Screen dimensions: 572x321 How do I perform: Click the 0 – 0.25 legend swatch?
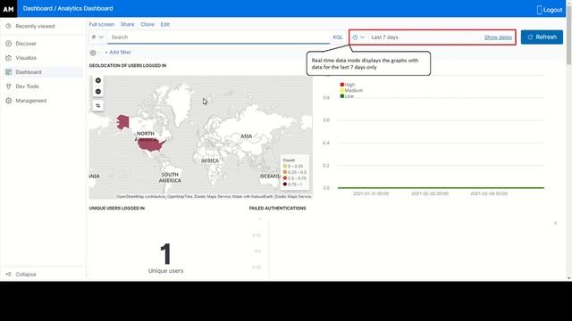(x=285, y=166)
